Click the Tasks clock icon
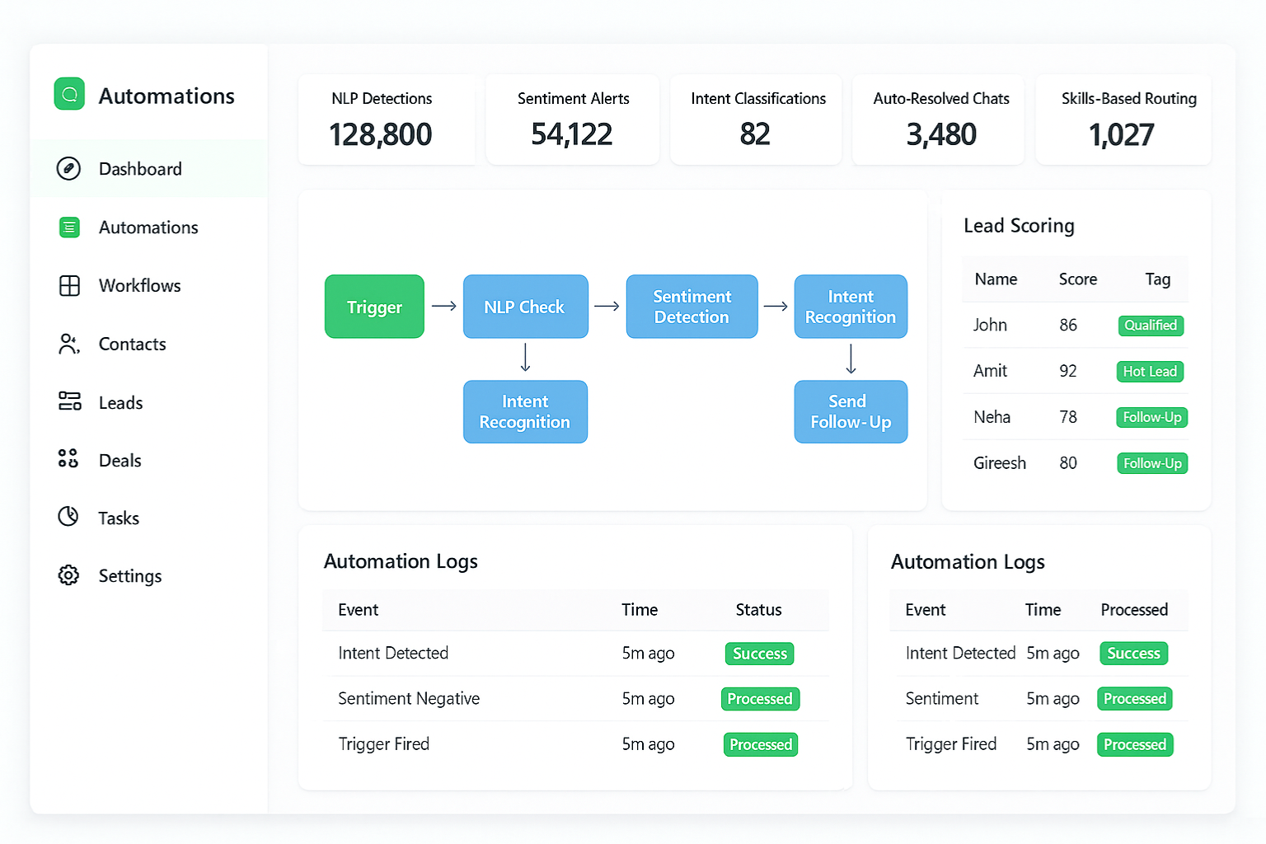 (x=69, y=517)
